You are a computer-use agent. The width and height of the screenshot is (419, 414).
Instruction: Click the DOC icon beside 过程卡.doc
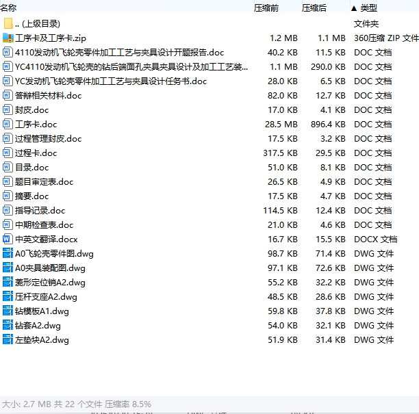pos(8,153)
